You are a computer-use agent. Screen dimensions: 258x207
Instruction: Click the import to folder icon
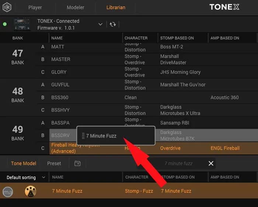pyautogui.click(x=77, y=163)
